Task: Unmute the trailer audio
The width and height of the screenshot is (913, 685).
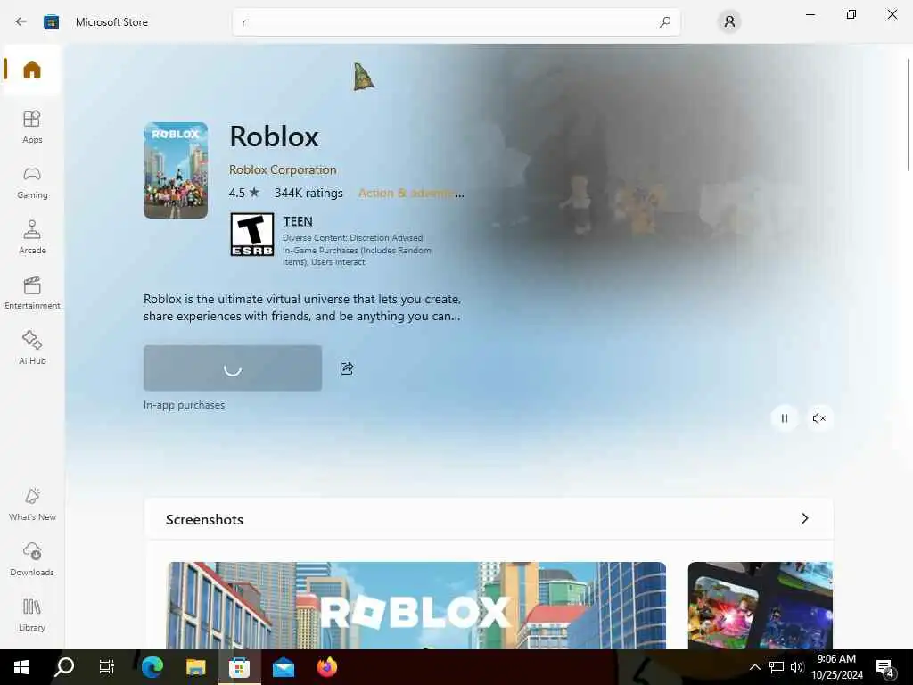Action: point(818,417)
